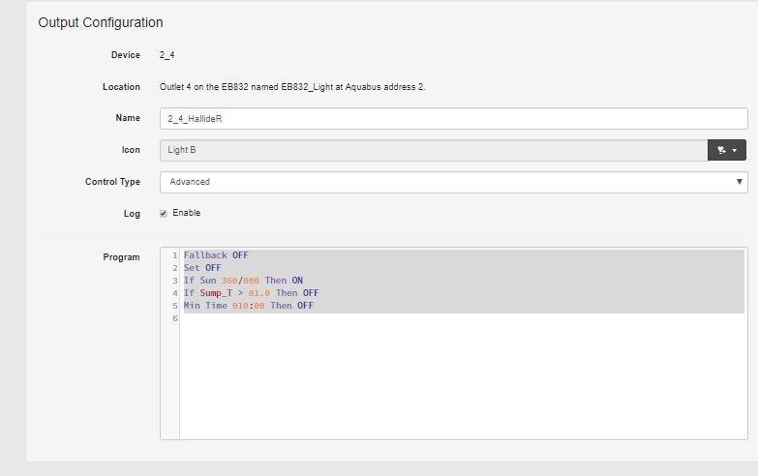Click the Control Type label
Image resolution: width=758 pixels, height=476 pixels.
[112, 182]
